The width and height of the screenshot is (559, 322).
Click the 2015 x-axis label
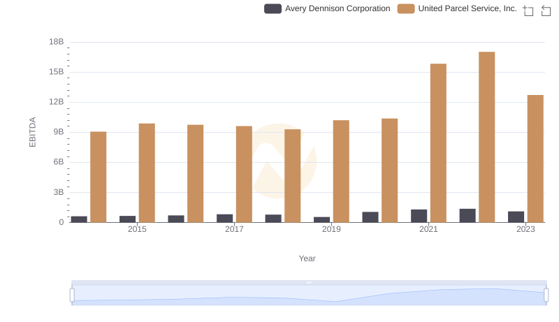137,229
